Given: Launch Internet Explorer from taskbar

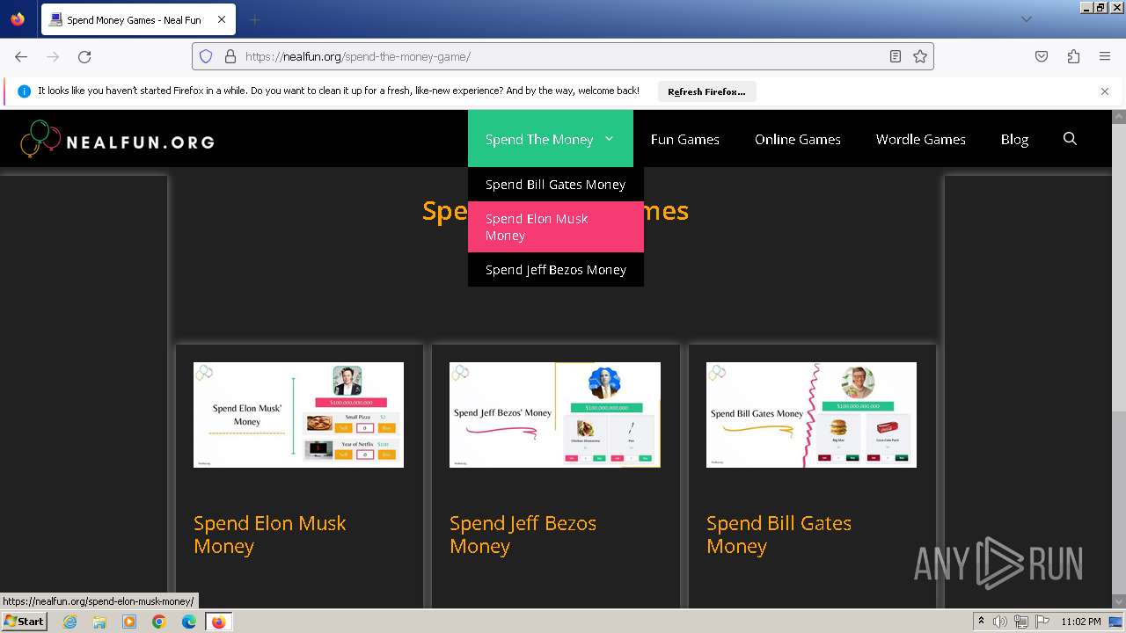Looking at the screenshot, I should pos(69,622).
